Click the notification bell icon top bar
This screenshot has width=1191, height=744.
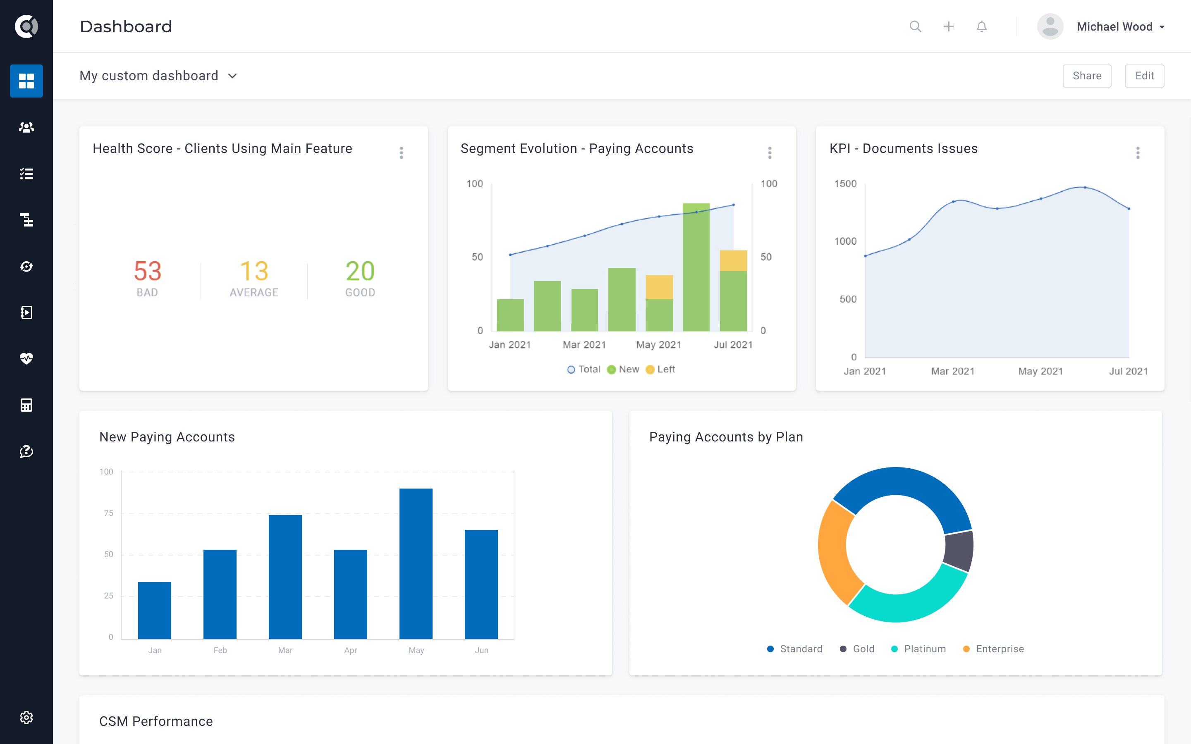[x=982, y=26]
